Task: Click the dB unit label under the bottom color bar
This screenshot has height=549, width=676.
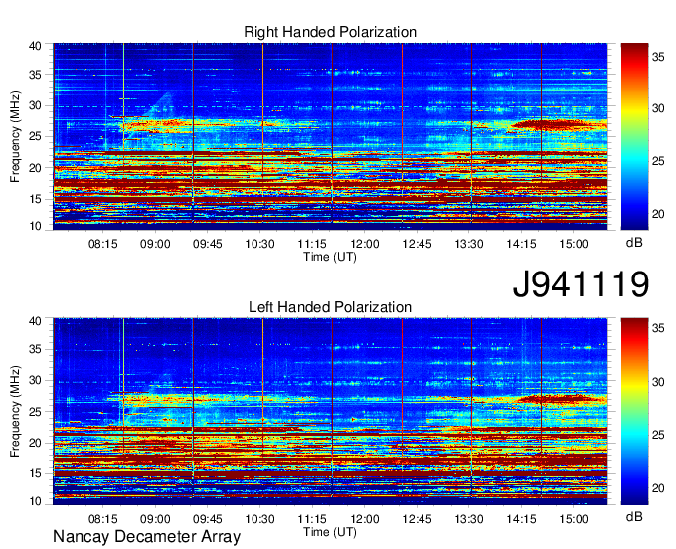Action: [634, 517]
